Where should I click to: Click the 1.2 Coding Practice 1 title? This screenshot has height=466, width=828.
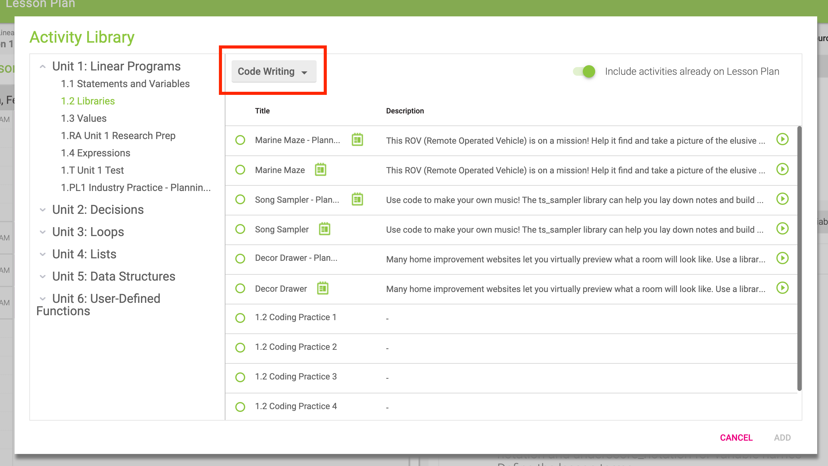pos(296,317)
